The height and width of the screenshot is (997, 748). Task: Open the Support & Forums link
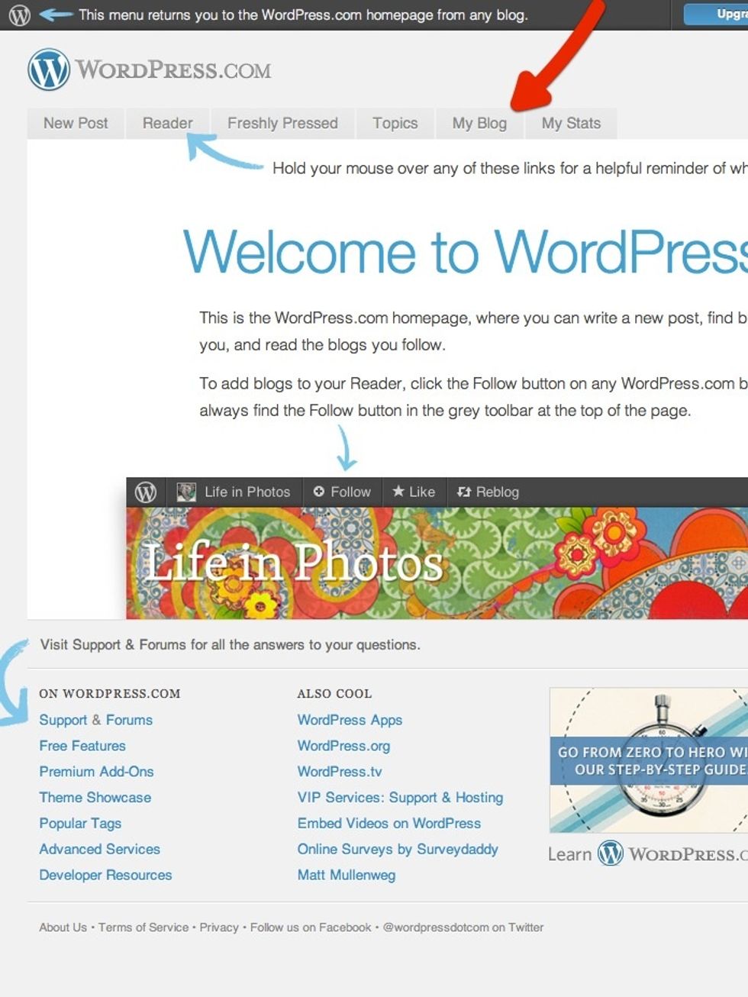pyautogui.click(x=96, y=720)
